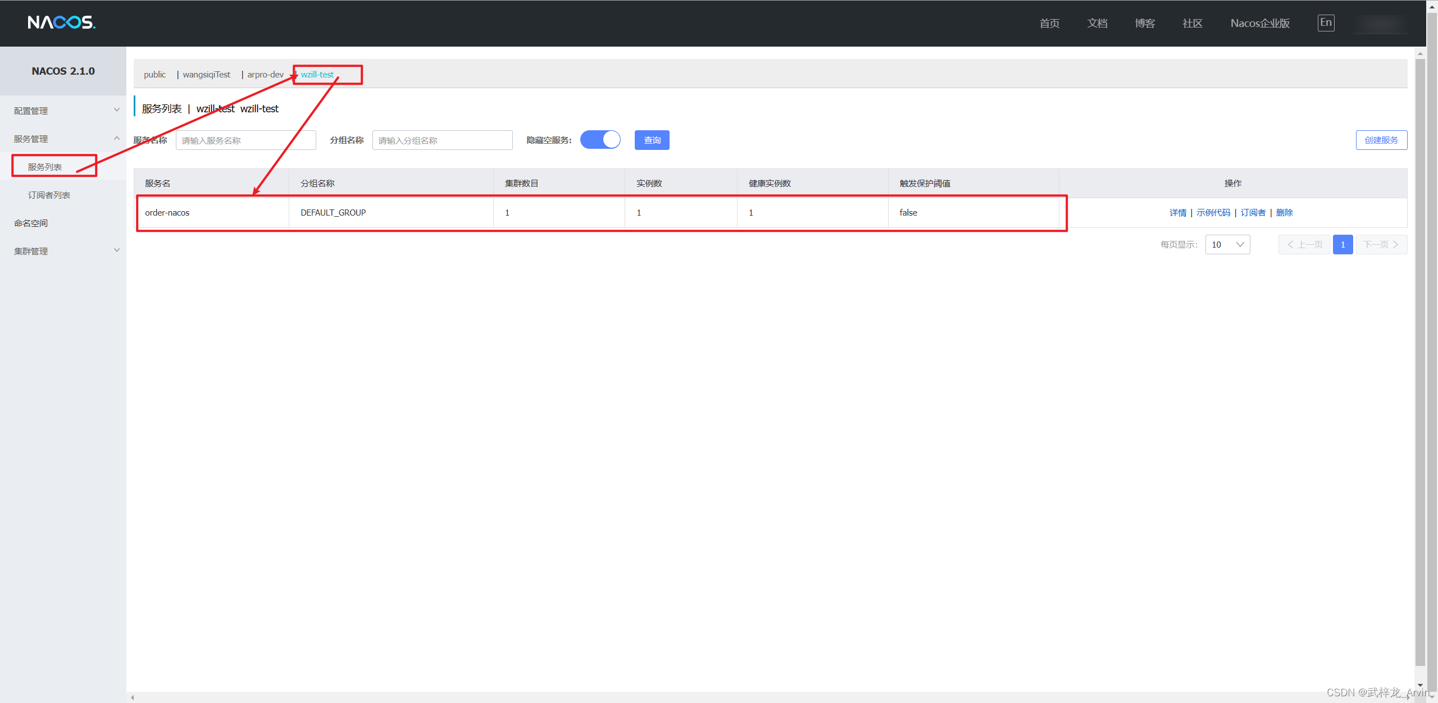Screen dimensions: 1438x703
Task: Open 社区 in top navigation
Action: tap(1193, 24)
